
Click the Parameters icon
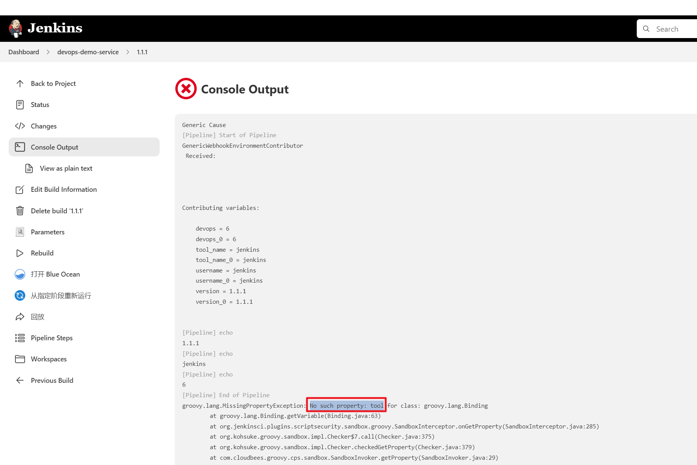click(20, 232)
